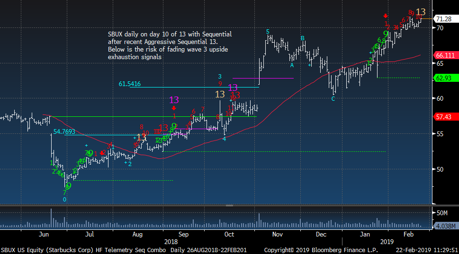Click the cyan 54.7693 level label
This screenshot has width=459, height=254.
64,131
